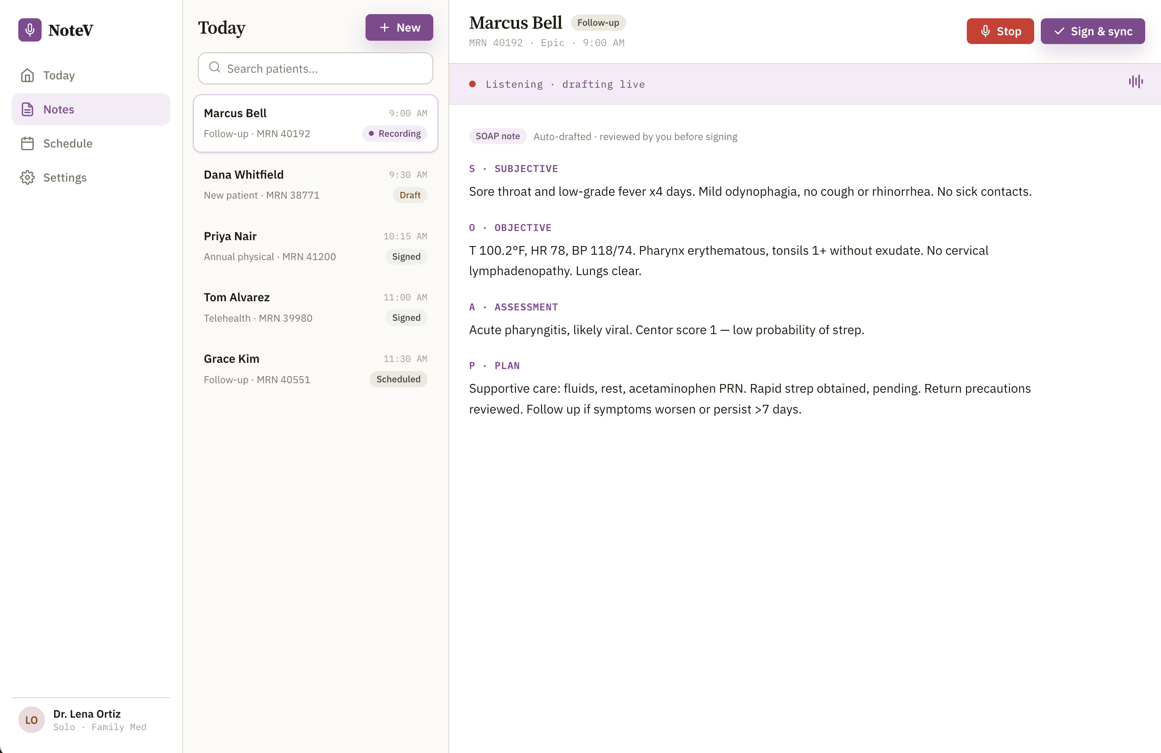This screenshot has width=1161, height=753.
Task: Click the magnifier icon in patient search
Action: (214, 68)
